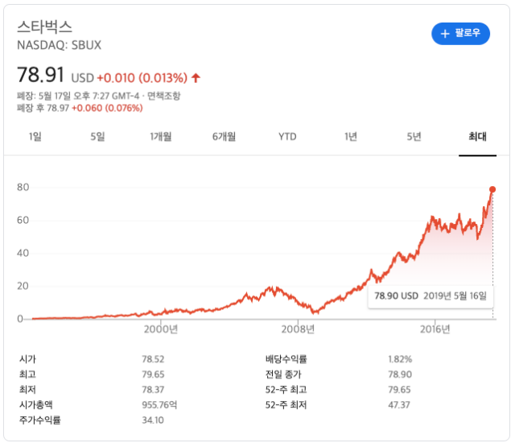This screenshot has height=447, width=515.
Task: Click the 78.90 USD chart tooltip
Action: tap(431, 296)
